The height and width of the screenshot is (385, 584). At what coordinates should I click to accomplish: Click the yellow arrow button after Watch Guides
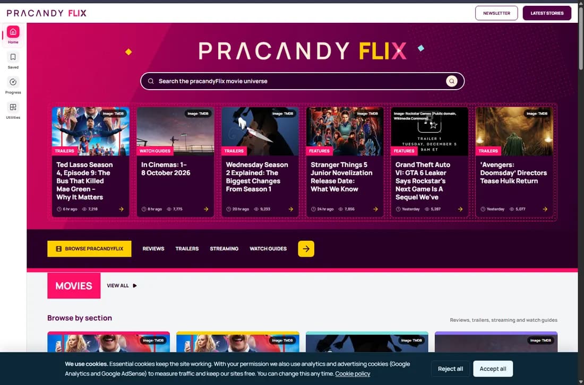click(306, 249)
